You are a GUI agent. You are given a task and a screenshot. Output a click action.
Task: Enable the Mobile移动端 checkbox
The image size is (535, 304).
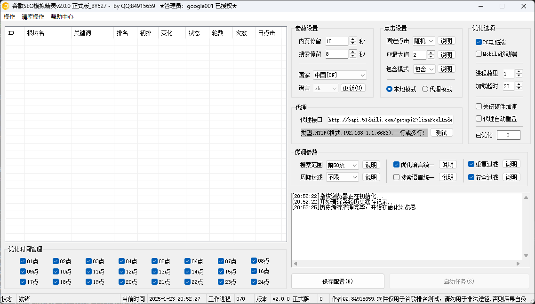[478, 53]
